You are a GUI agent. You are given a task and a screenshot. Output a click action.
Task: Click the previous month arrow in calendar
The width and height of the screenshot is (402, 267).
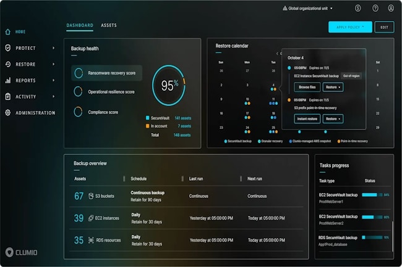click(277, 54)
